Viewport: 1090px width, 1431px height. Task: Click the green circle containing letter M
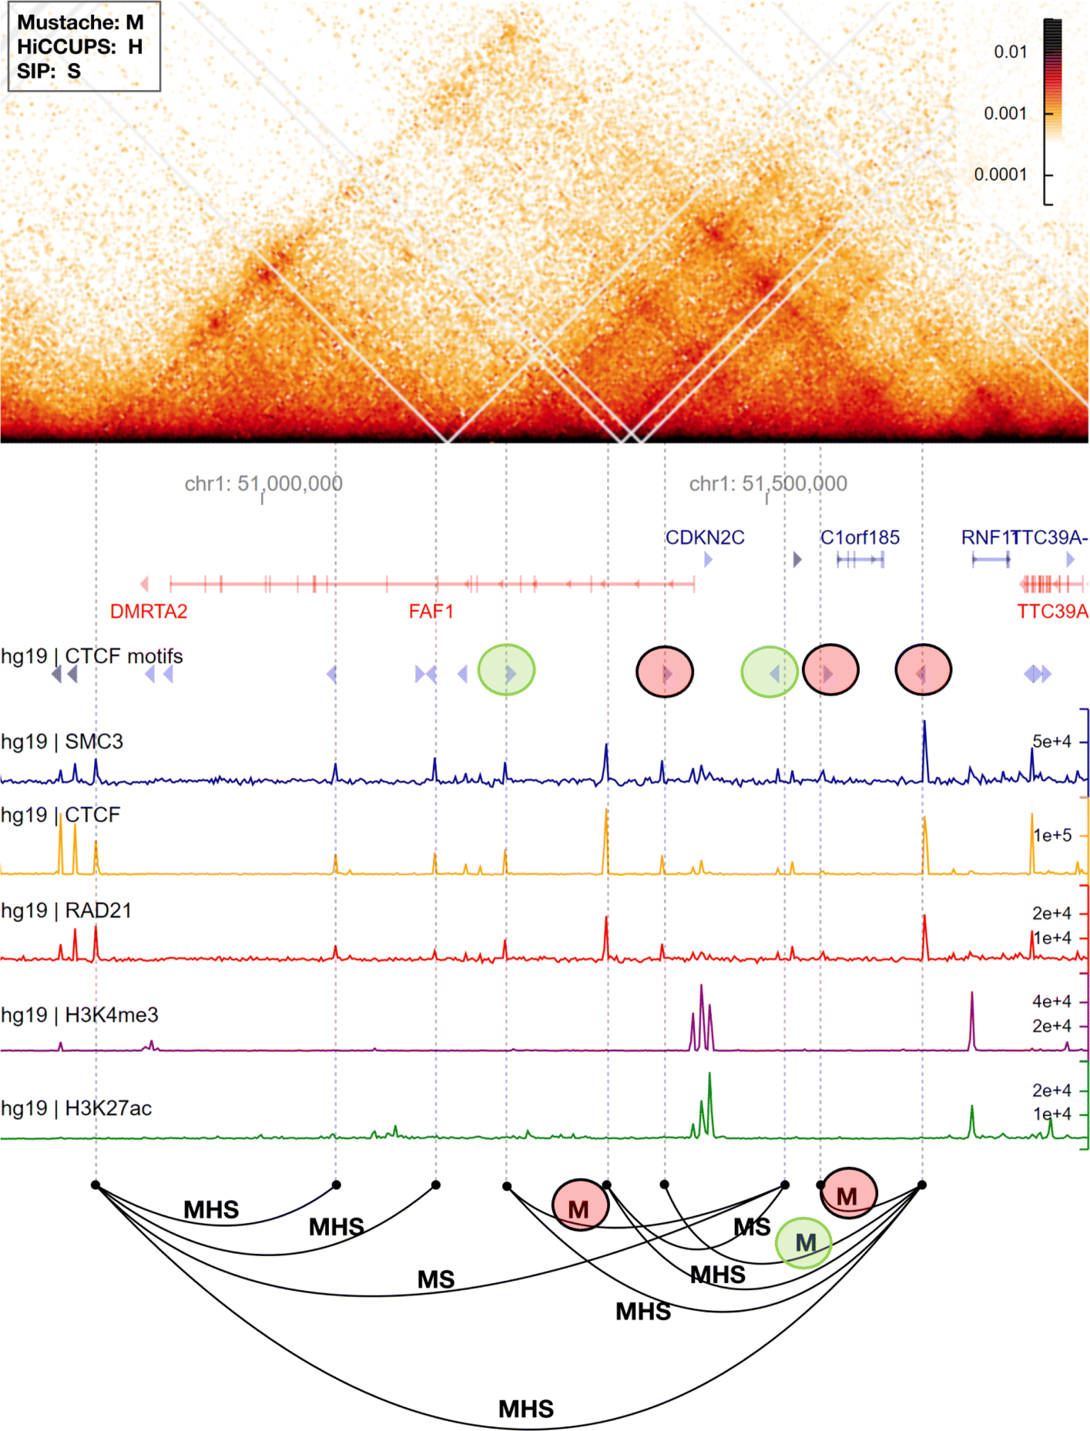(x=803, y=1242)
